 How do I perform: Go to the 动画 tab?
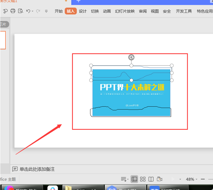[x=107, y=11]
